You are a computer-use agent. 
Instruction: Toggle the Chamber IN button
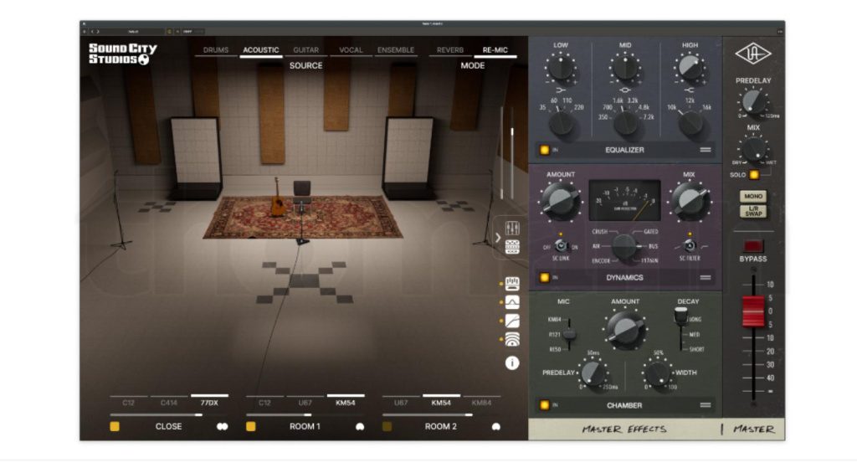[544, 405]
